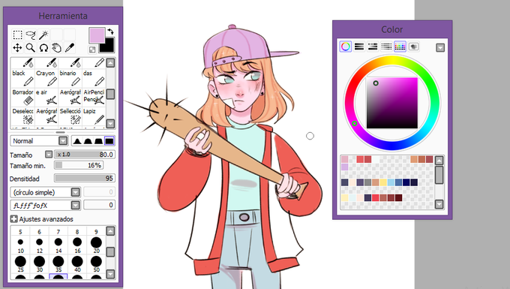Pick the yellow palette swatch
The height and width of the screenshot is (289, 510).
[383, 182]
